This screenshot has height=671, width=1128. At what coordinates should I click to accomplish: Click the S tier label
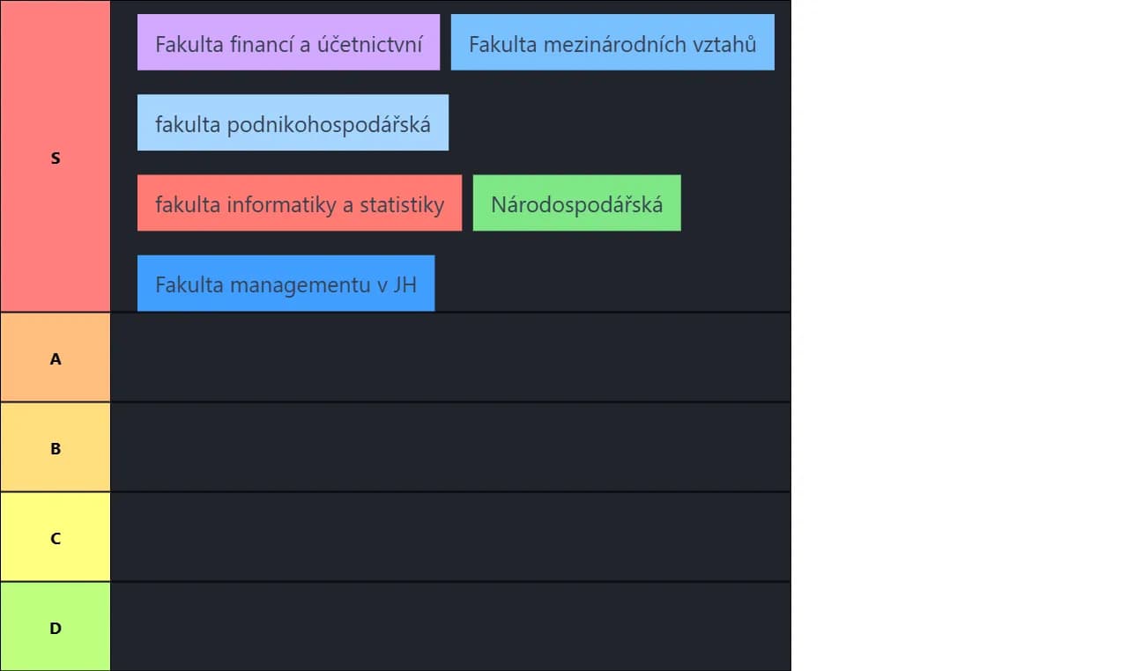point(56,156)
